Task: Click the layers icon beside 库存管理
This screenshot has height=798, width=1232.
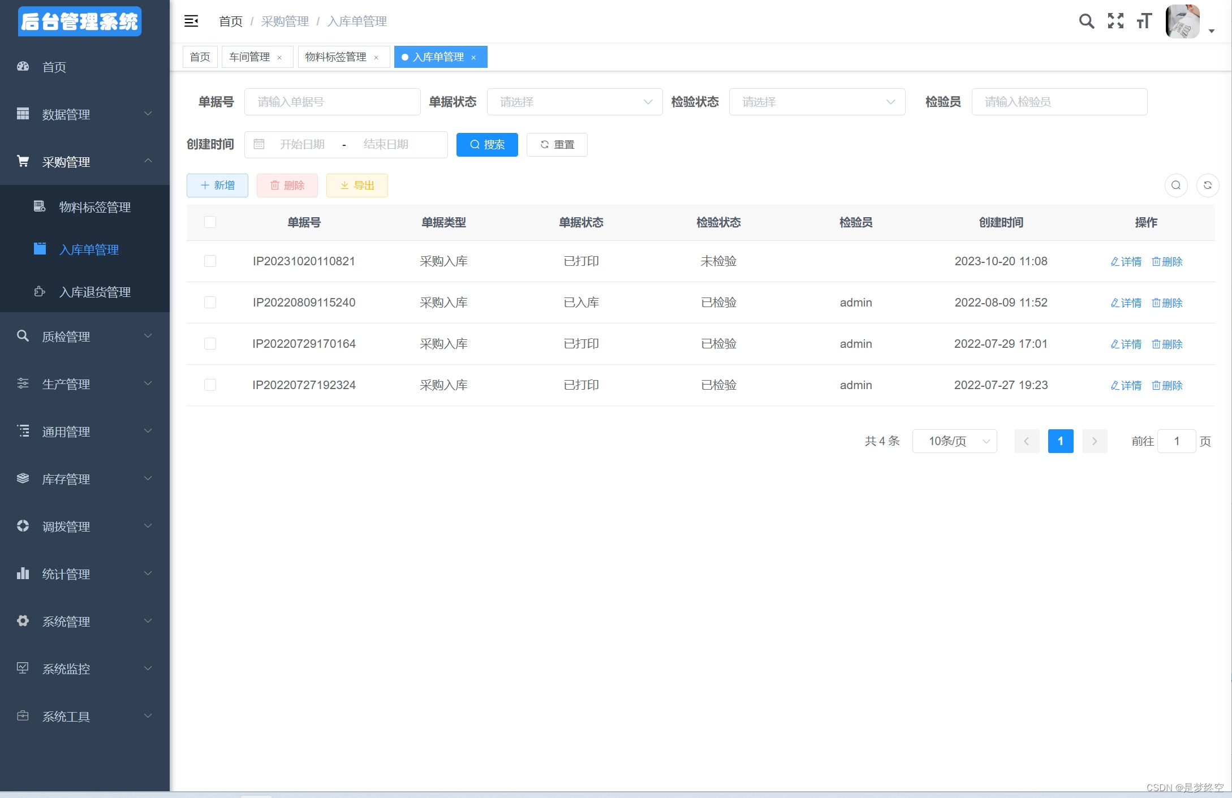Action: [x=23, y=478]
